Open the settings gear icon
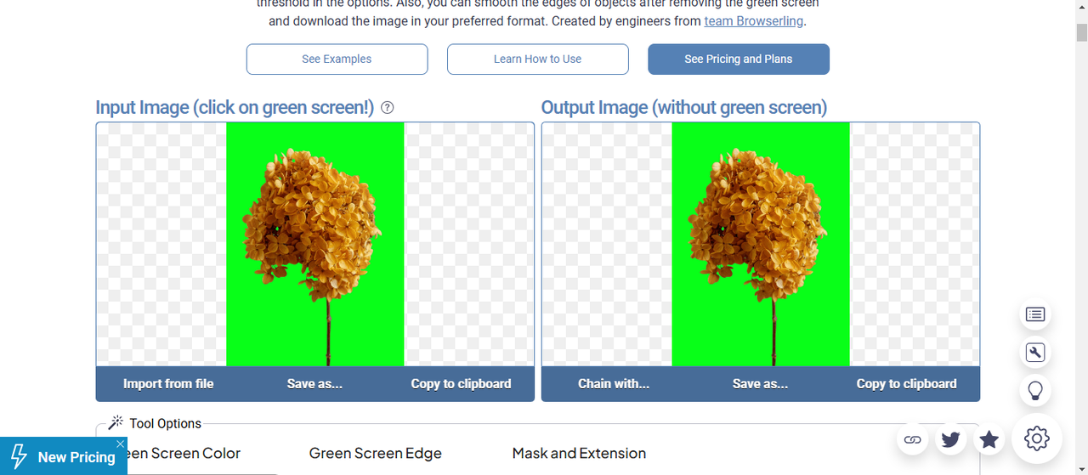 [x=1036, y=439]
